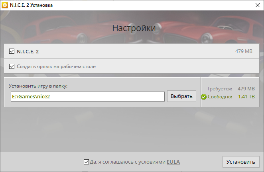Click the N.I.C.E. 2 installer title bar icon

click(5, 5)
